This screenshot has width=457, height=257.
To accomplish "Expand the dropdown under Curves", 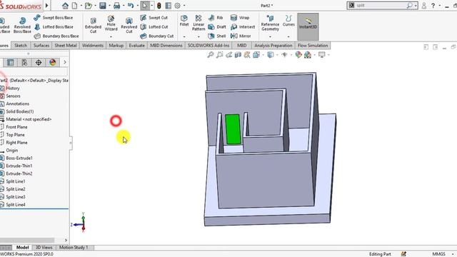I will click(x=288, y=37).
